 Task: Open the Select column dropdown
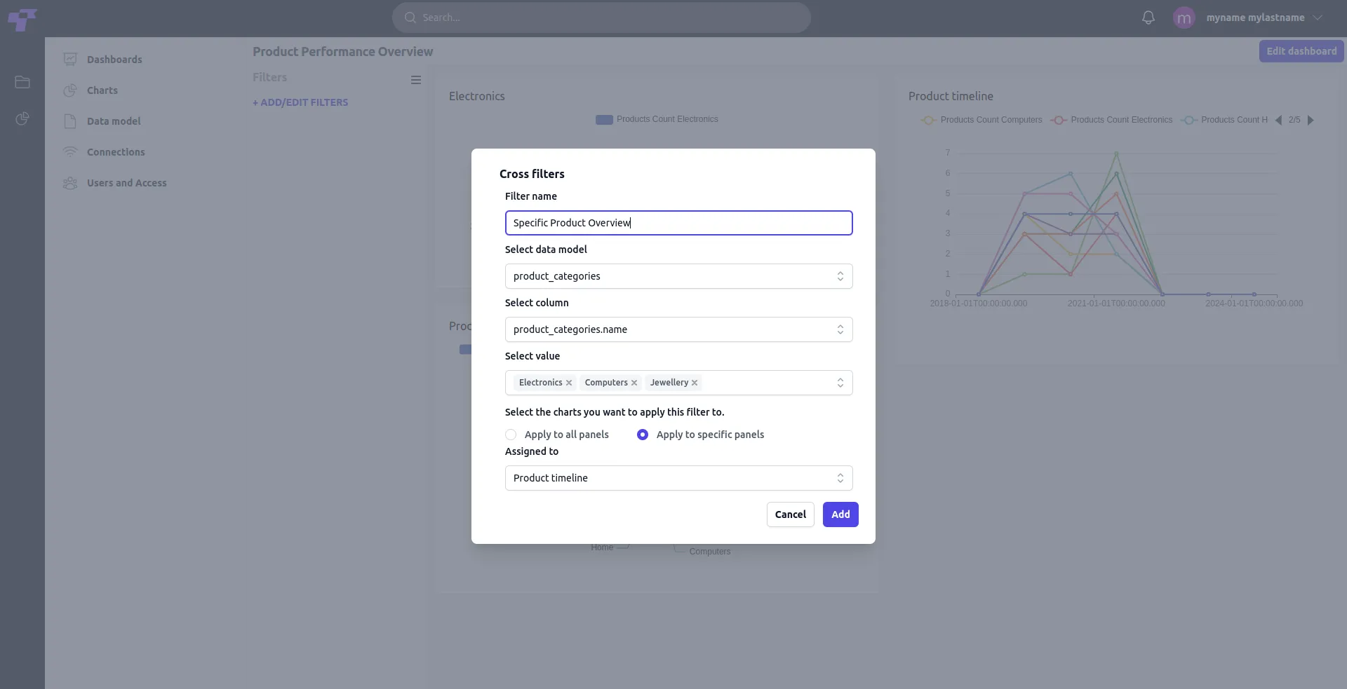679,329
